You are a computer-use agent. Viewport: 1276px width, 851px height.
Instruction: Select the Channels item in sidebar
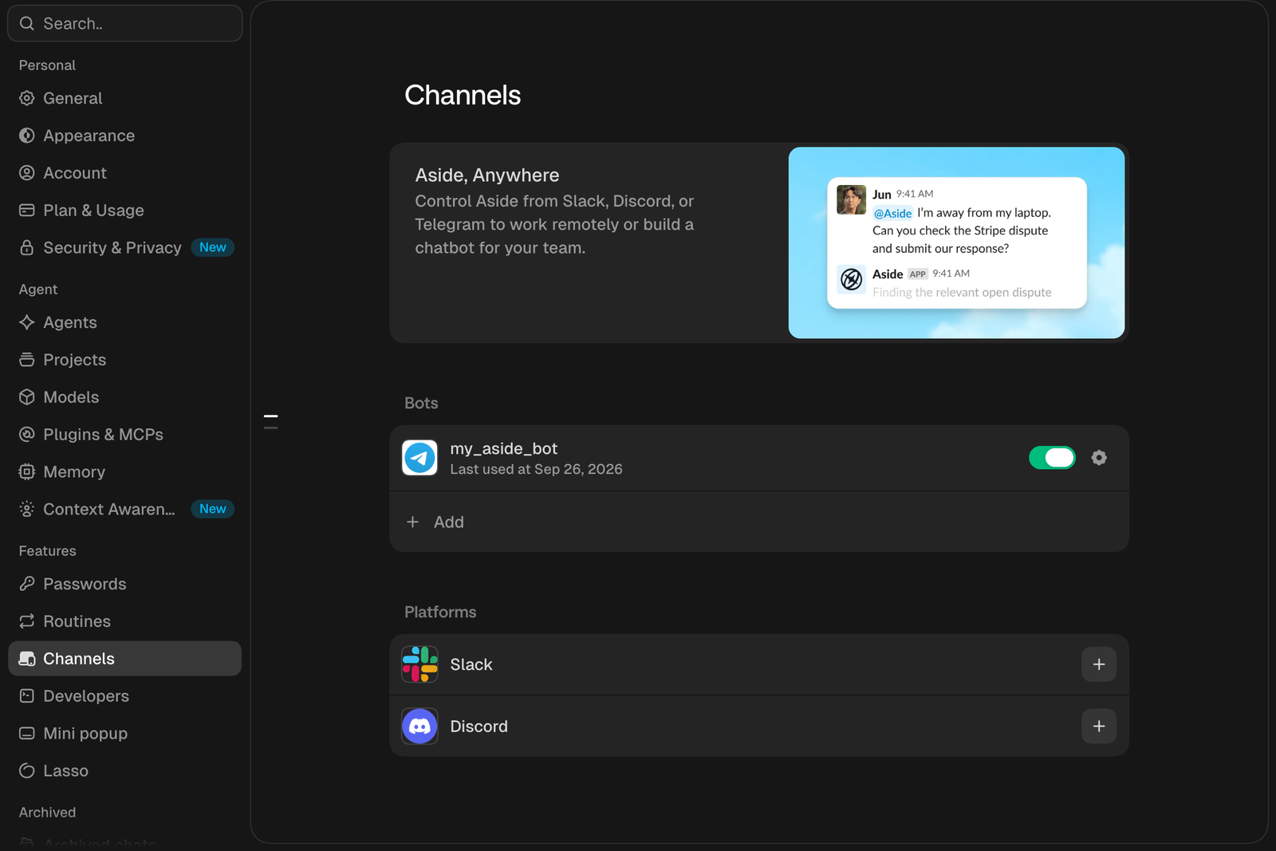pos(124,659)
